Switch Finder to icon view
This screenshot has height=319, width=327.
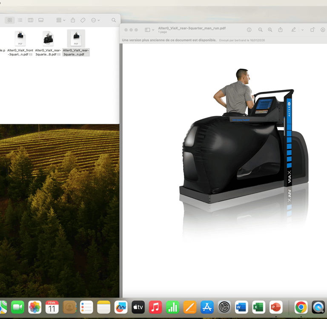pos(10,20)
